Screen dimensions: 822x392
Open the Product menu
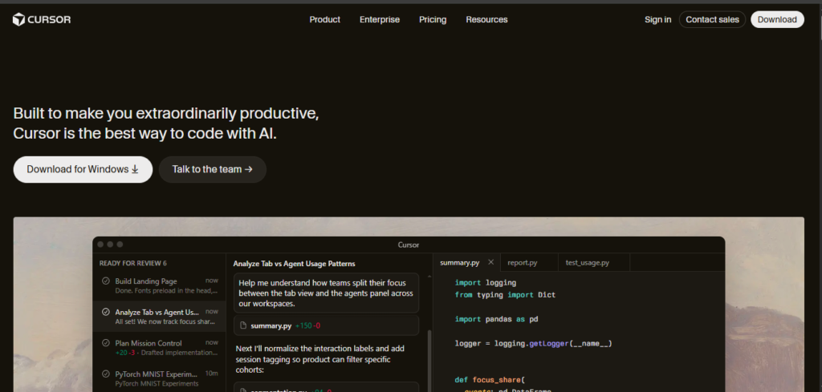(x=324, y=19)
